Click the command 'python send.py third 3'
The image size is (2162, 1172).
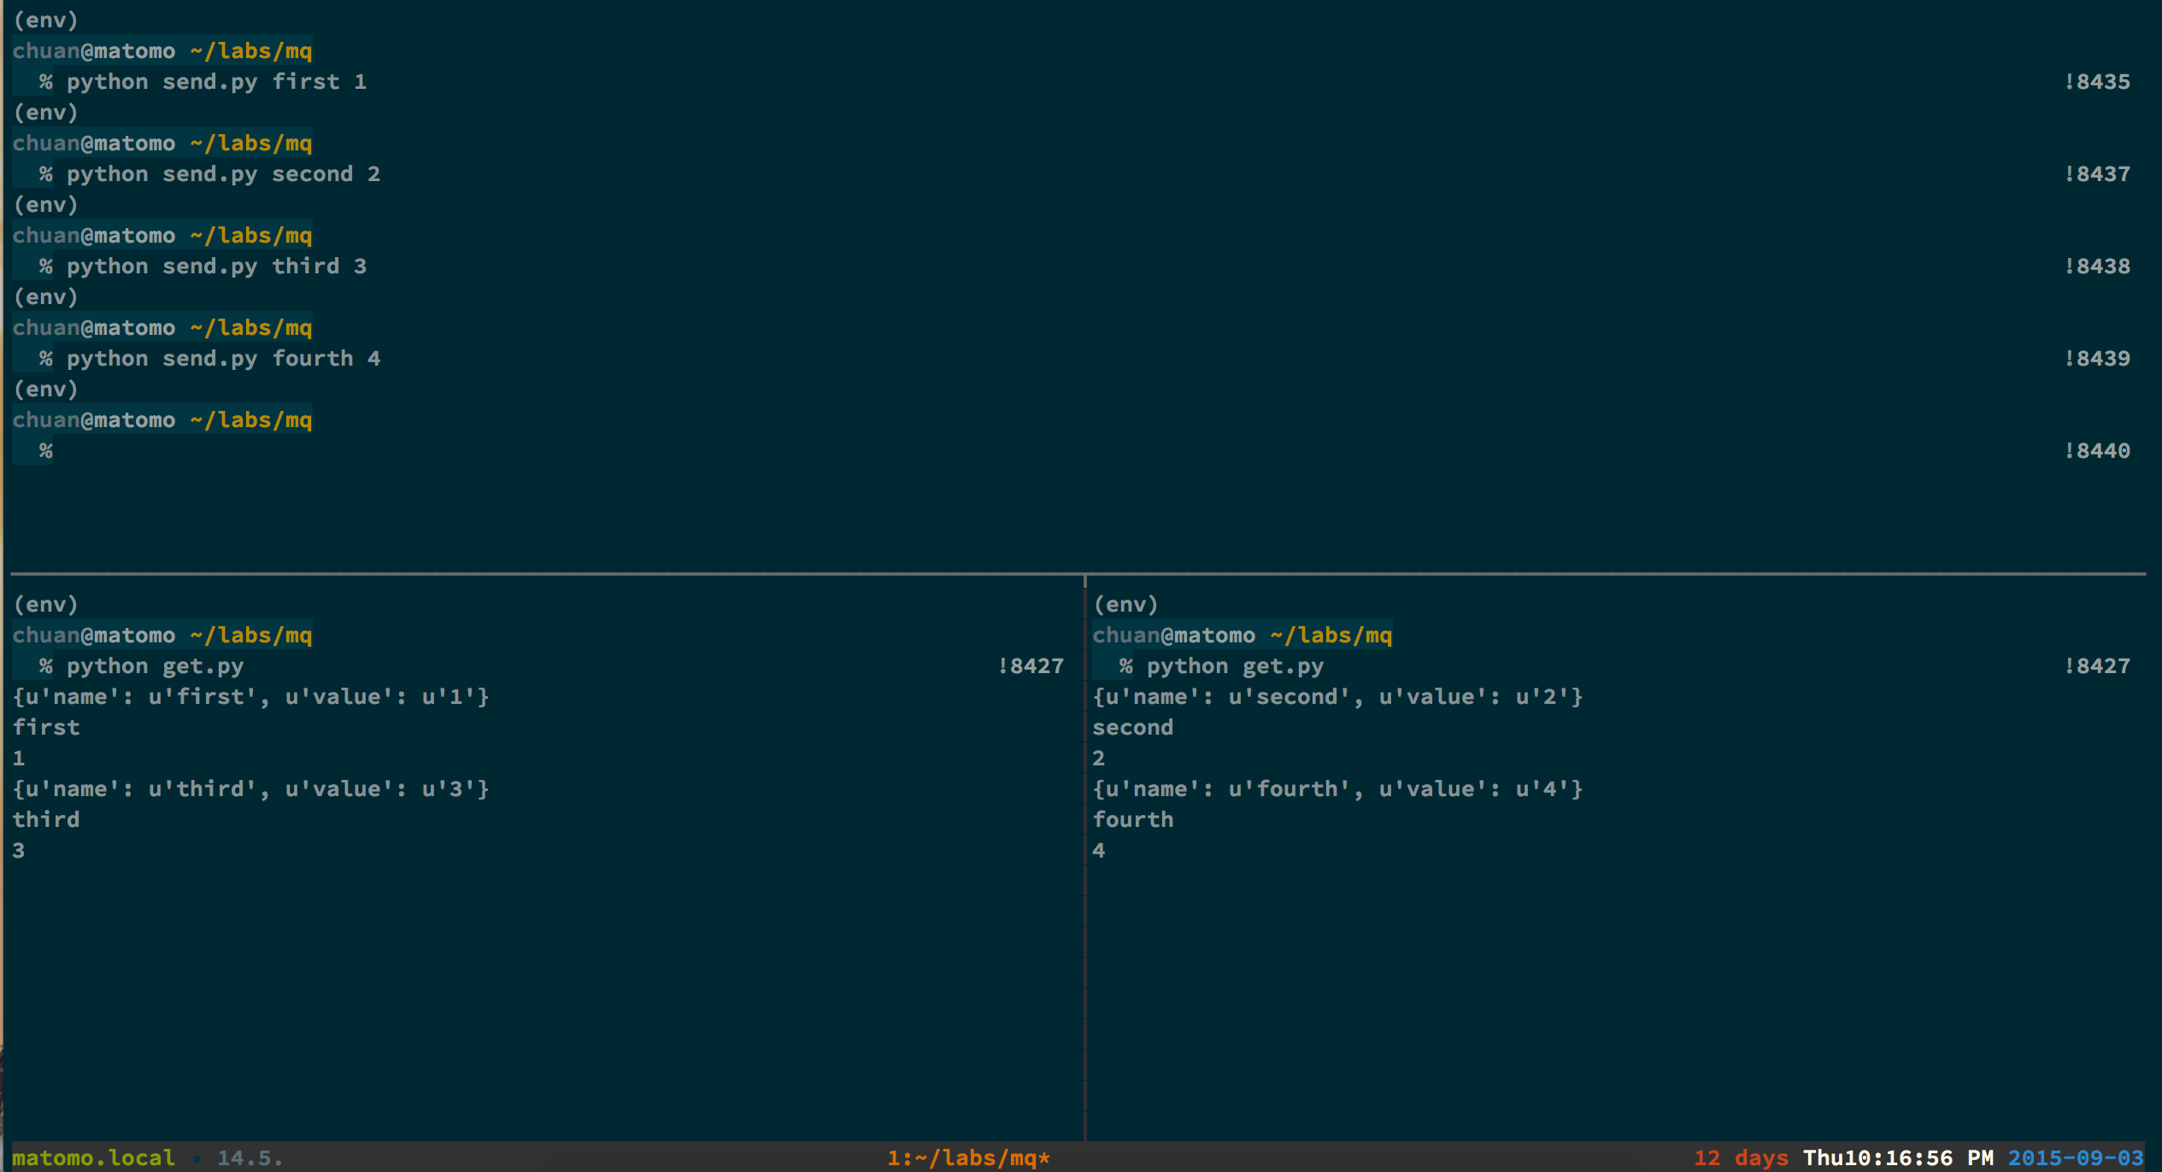[216, 267]
